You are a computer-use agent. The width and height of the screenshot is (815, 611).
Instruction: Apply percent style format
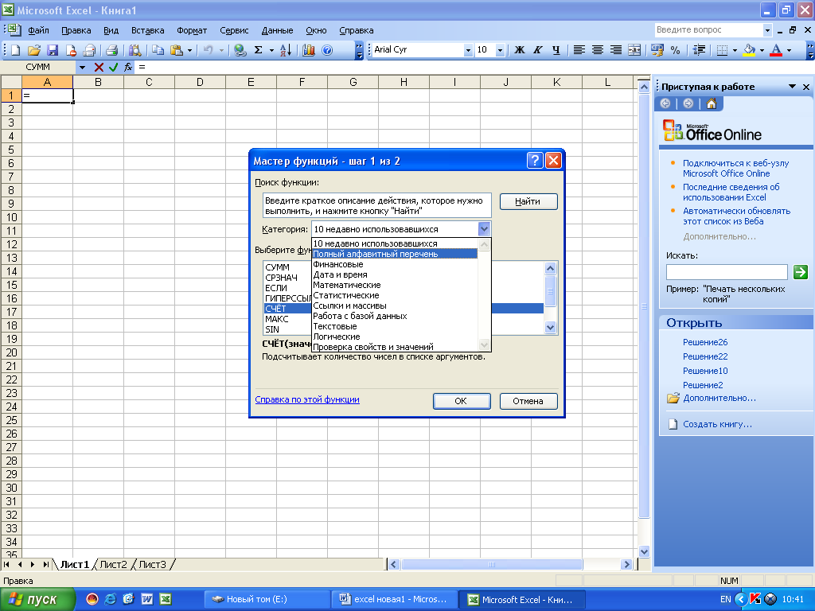click(675, 50)
